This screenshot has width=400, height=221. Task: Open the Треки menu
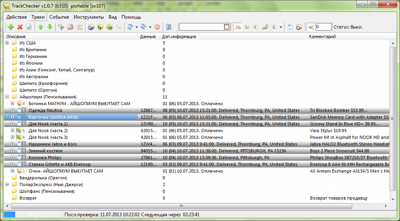point(38,17)
